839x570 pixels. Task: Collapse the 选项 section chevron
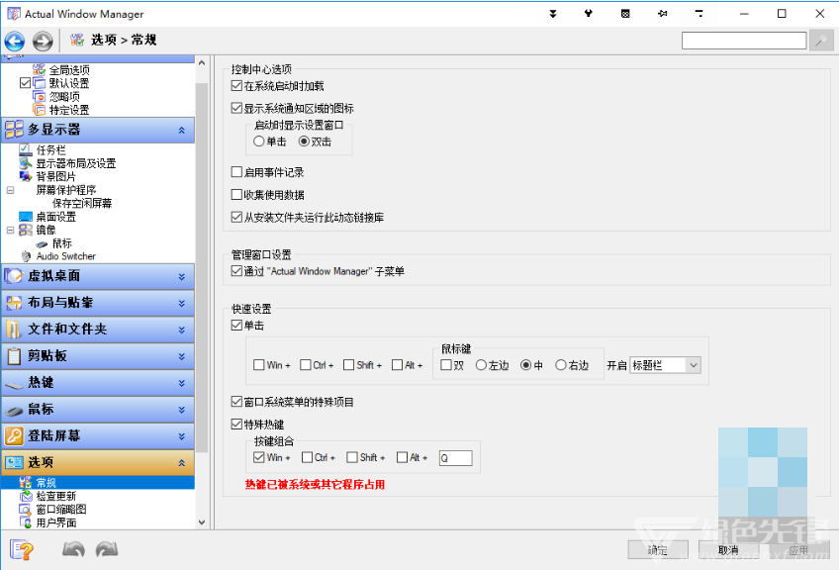click(x=181, y=463)
